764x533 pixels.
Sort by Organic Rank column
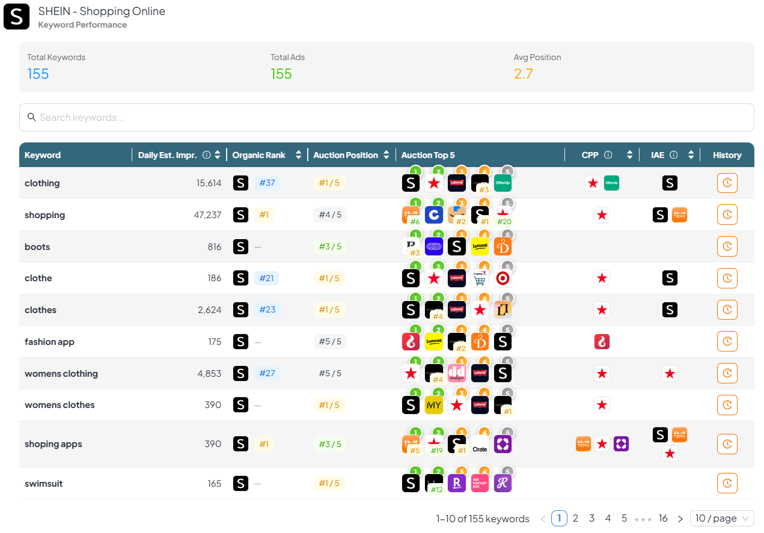(x=298, y=155)
